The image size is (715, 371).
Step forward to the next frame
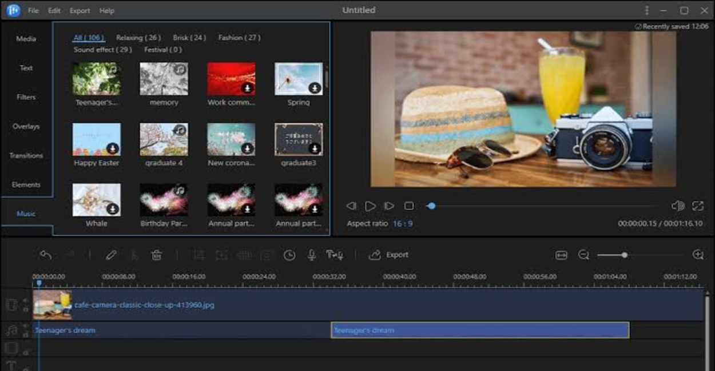tap(389, 206)
